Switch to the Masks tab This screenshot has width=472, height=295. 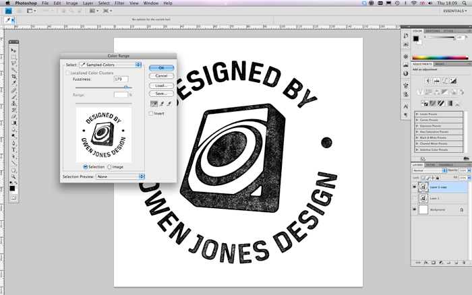440,64
